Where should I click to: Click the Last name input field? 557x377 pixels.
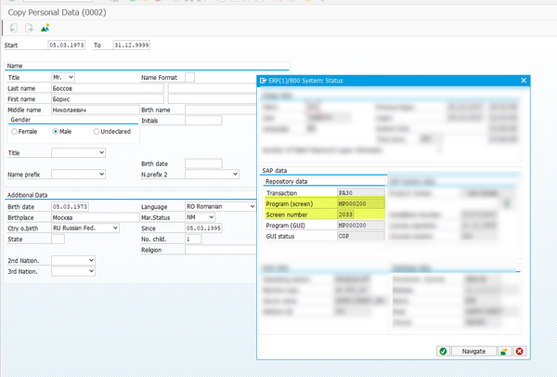[x=107, y=88]
